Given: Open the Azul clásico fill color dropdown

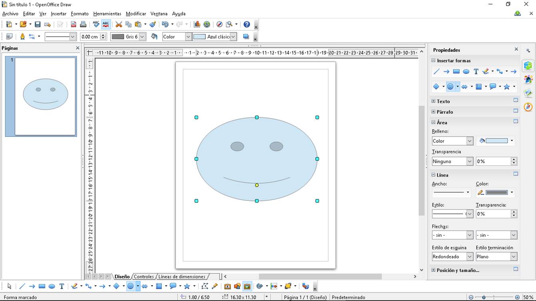Looking at the screenshot, I should coord(234,36).
